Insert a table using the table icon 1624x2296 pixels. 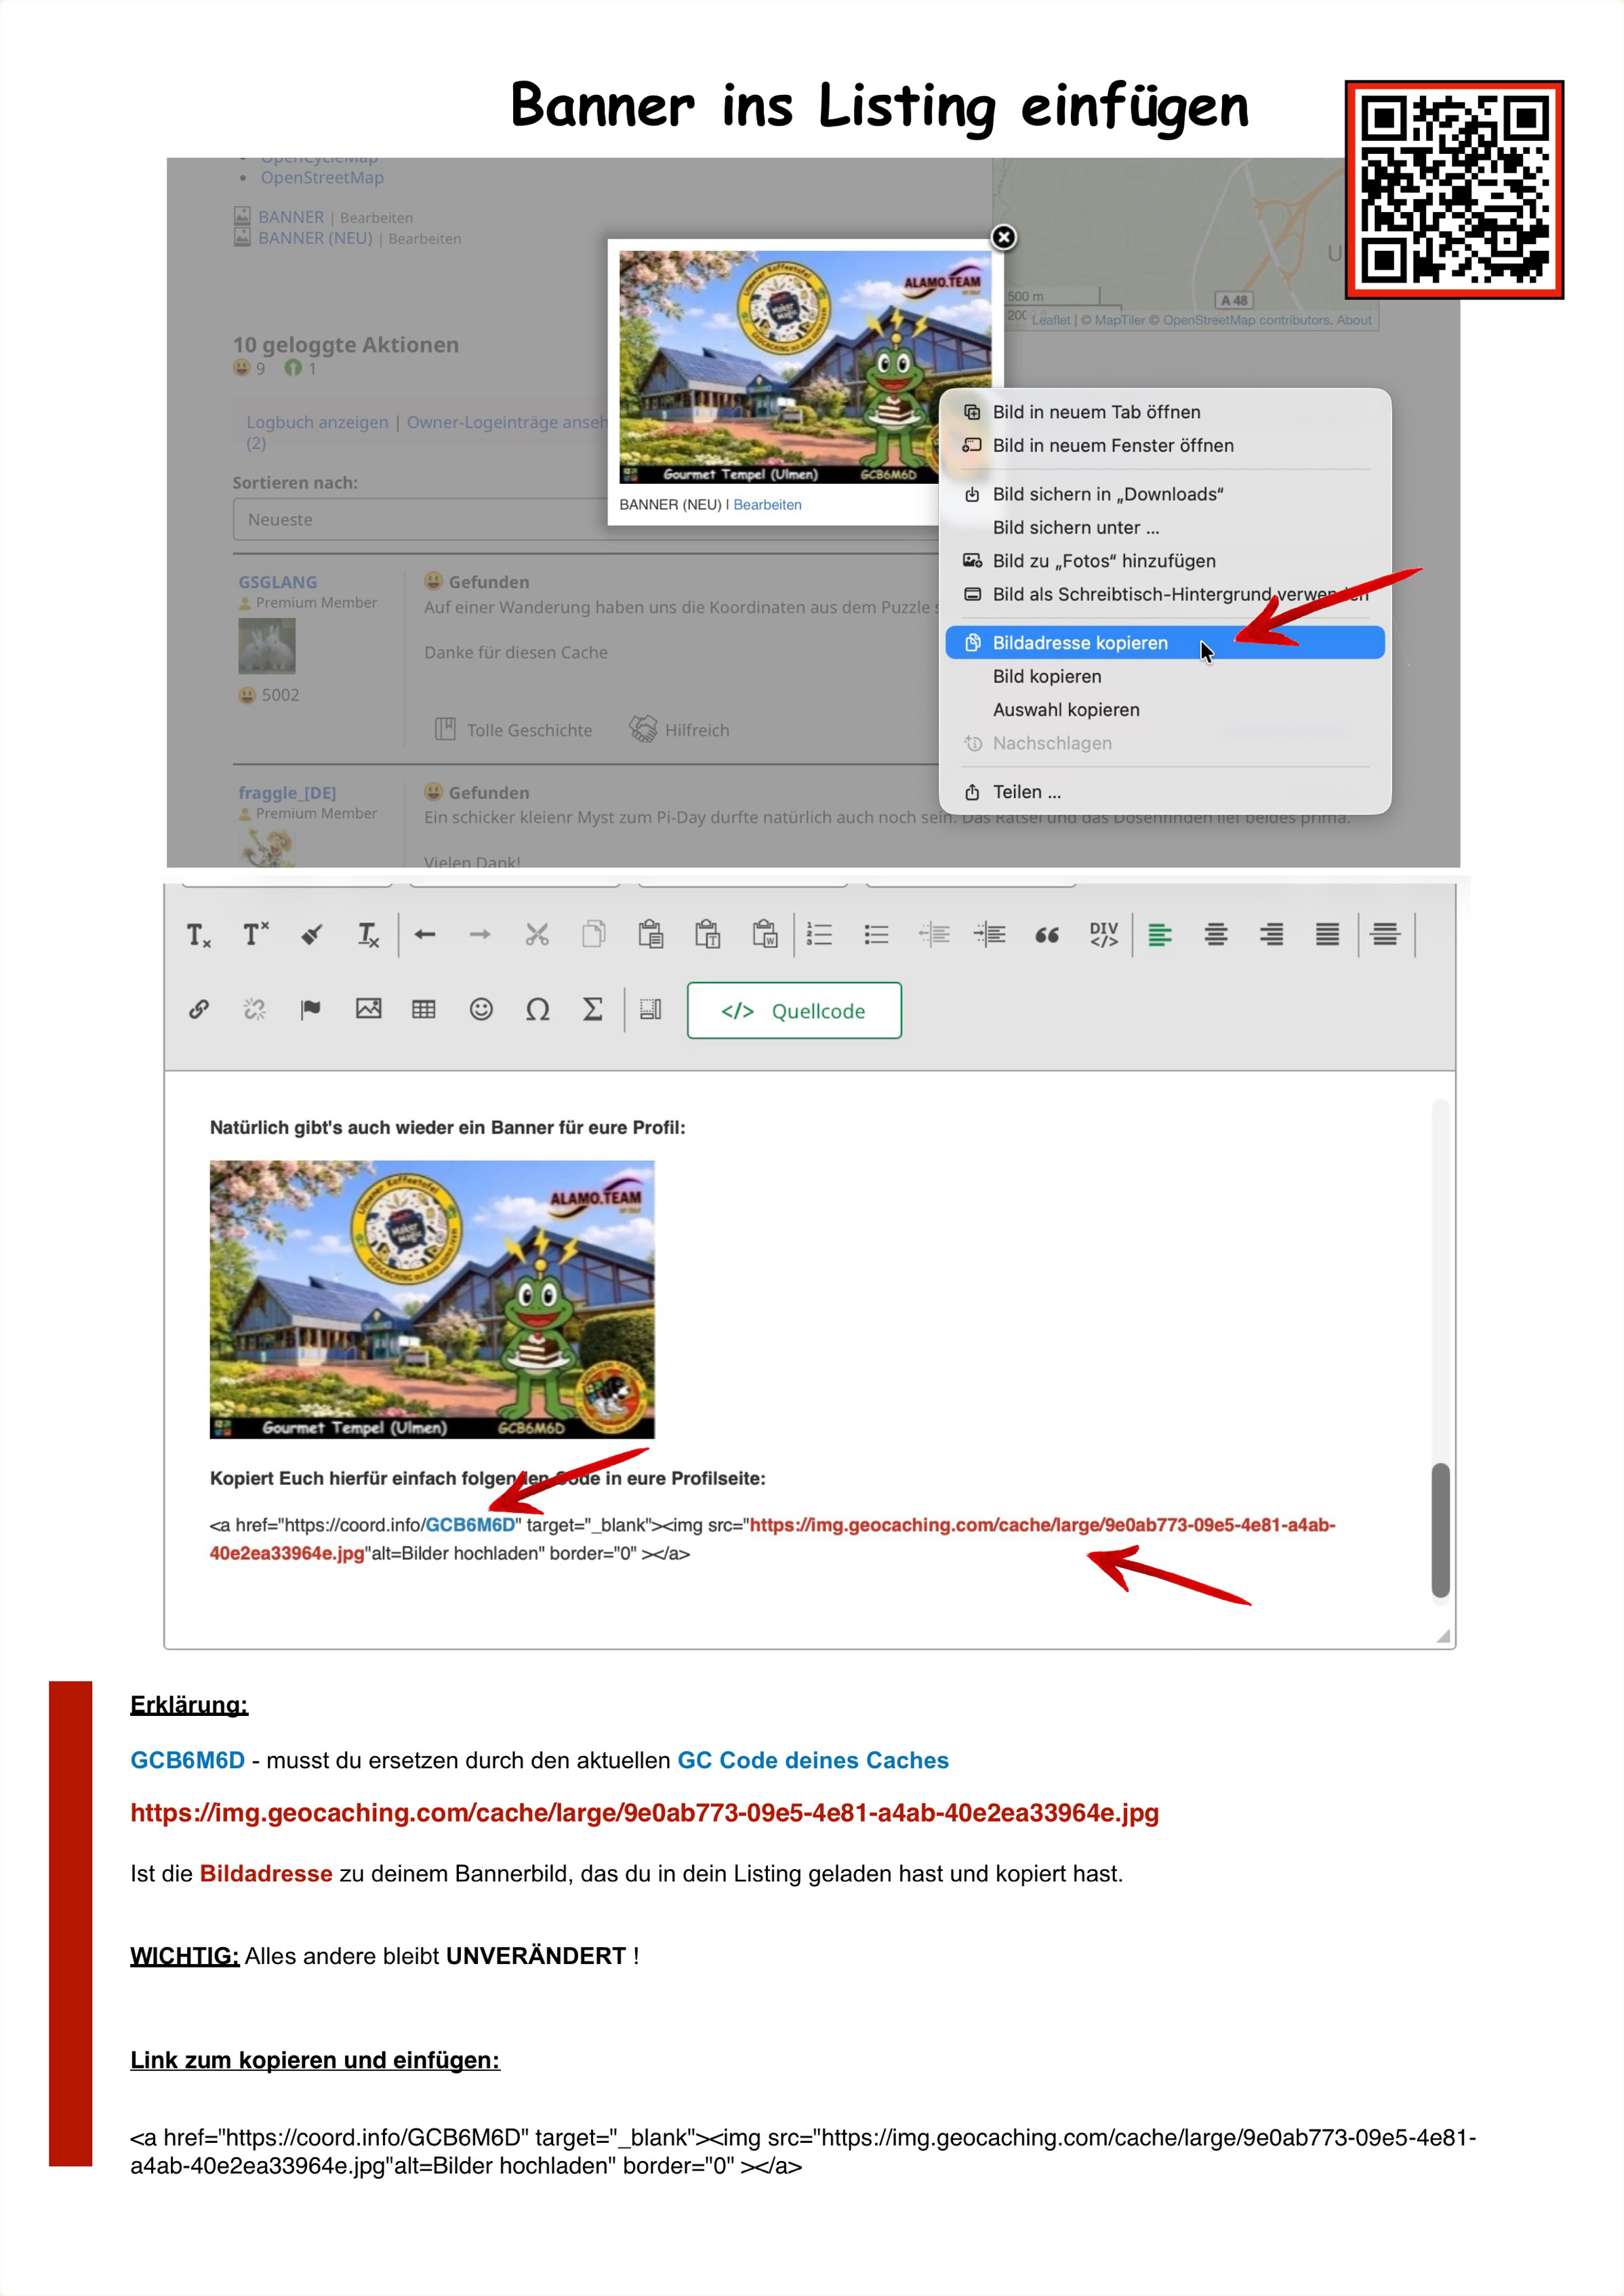[424, 1009]
